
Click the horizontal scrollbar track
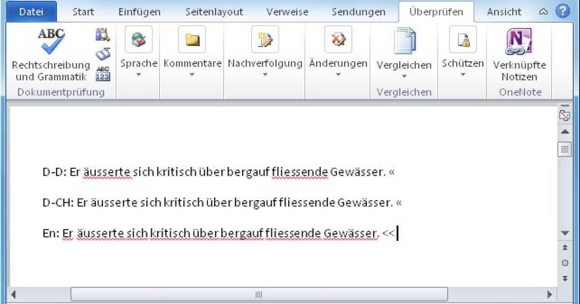259,293
